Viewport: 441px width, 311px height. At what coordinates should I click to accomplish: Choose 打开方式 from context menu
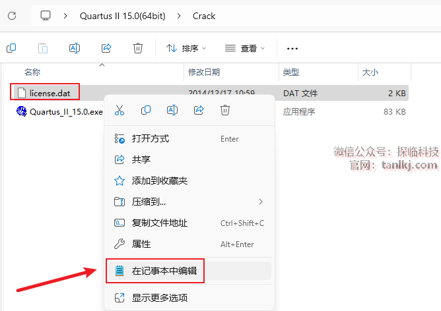coord(189,138)
